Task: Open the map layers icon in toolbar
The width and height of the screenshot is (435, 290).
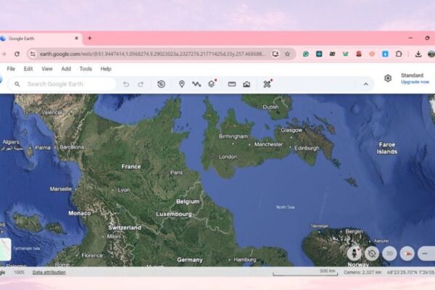Action: [211, 84]
